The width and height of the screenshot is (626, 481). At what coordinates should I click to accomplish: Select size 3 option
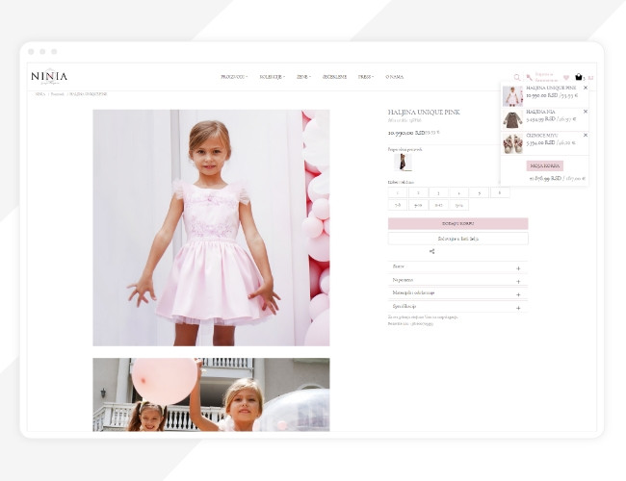[x=438, y=192]
